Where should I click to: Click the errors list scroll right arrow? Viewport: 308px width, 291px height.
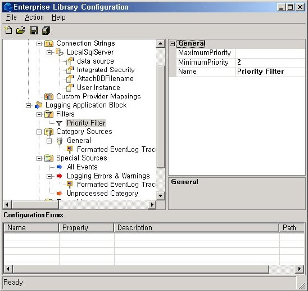pos(300,268)
